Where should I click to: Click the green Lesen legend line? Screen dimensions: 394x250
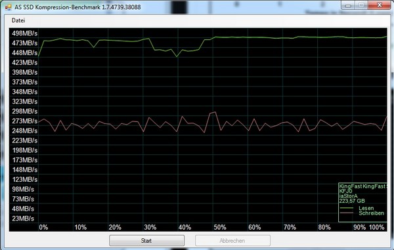tap(346, 208)
